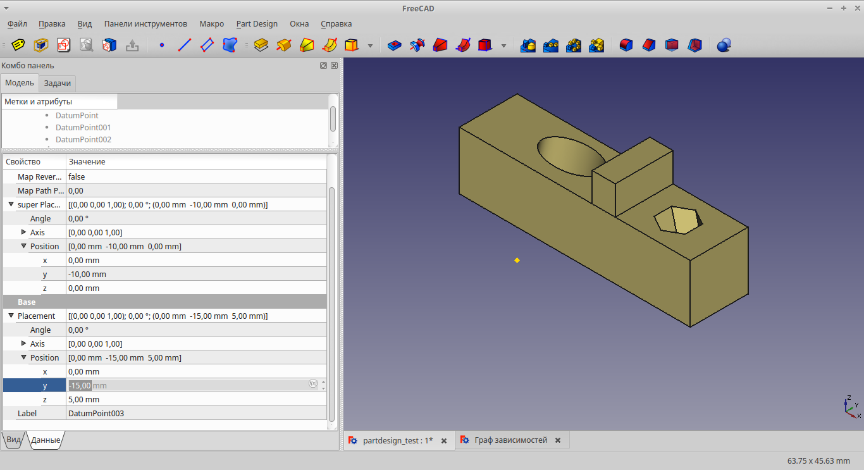Click the Create body toolbar icon

(x=41, y=46)
